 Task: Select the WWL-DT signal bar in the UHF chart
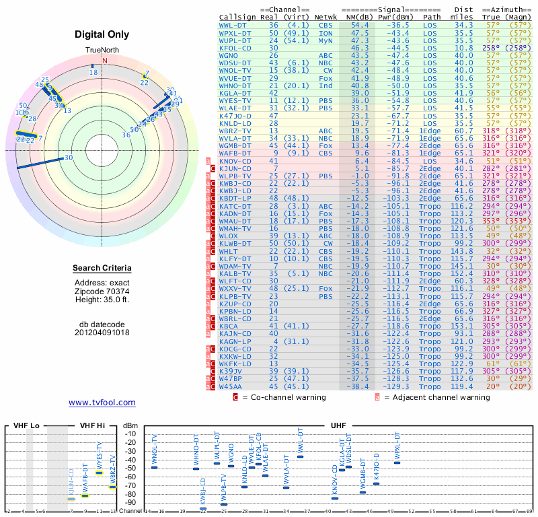click(x=301, y=456)
